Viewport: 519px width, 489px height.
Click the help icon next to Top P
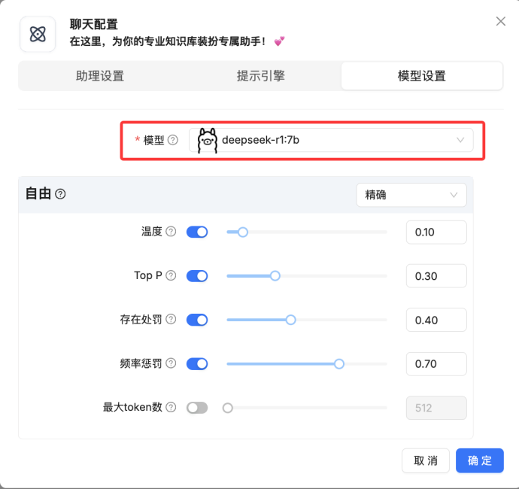coord(171,275)
